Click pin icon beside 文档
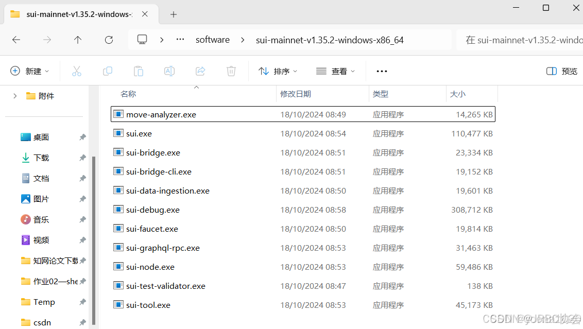 (82, 179)
